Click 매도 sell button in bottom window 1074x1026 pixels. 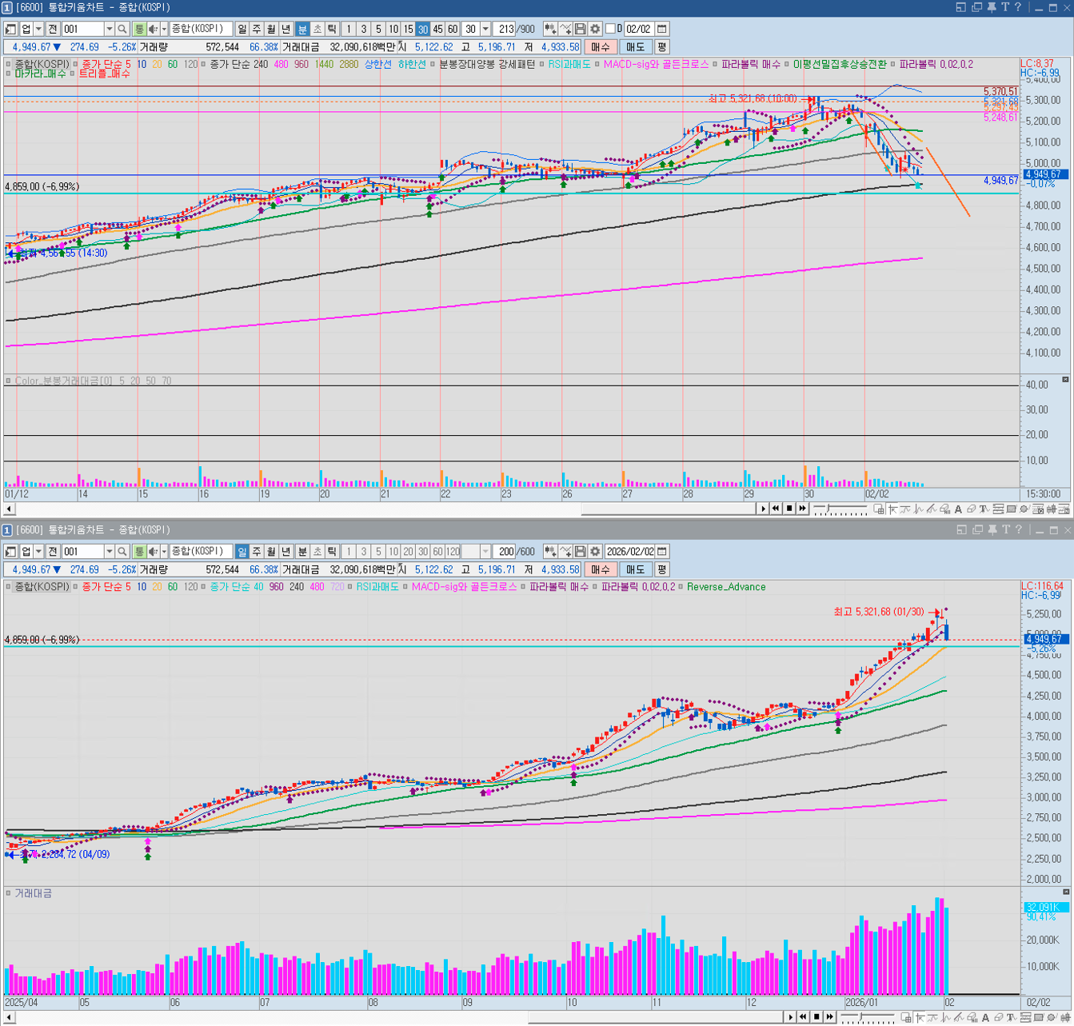tap(636, 569)
